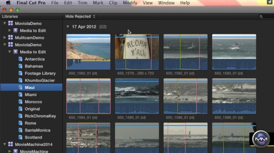Collapse the first MoviolaDemo library
This screenshot has height=153, width=274.
pyautogui.click(x=5, y=23)
